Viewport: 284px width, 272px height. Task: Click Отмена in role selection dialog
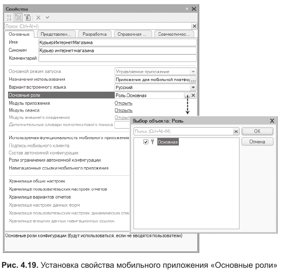tap(257, 142)
